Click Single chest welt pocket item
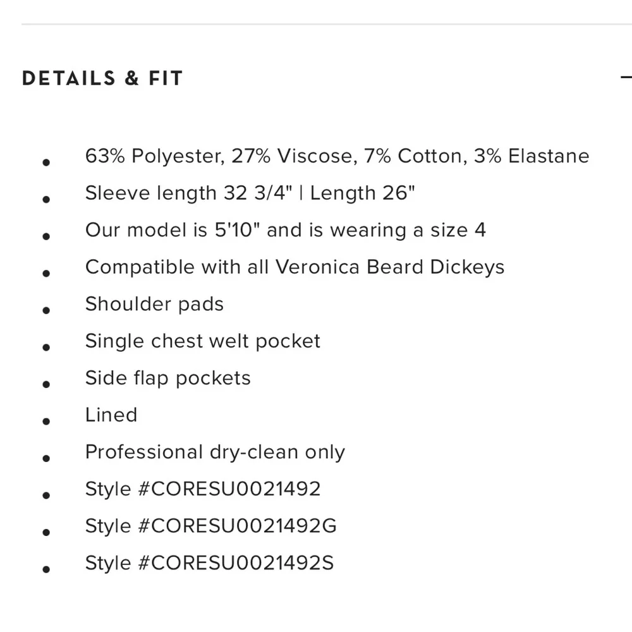 pyautogui.click(x=203, y=341)
